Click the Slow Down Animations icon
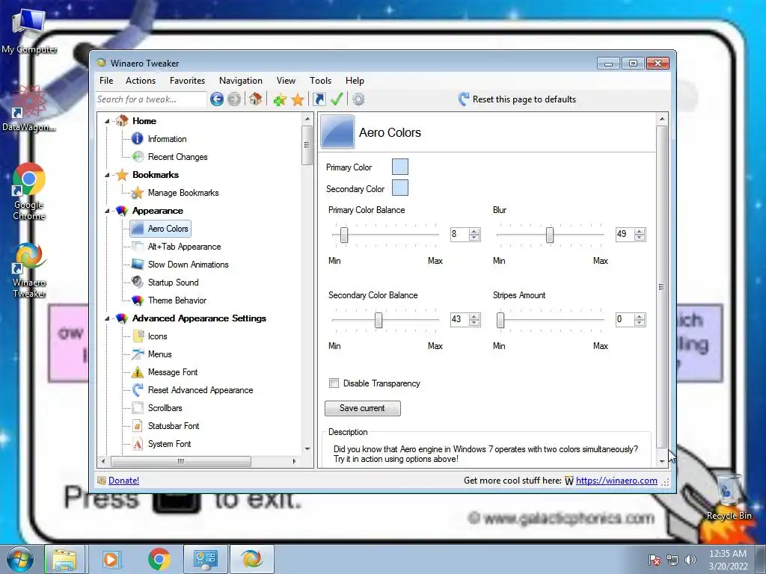This screenshot has height=574, width=766. [x=138, y=265]
